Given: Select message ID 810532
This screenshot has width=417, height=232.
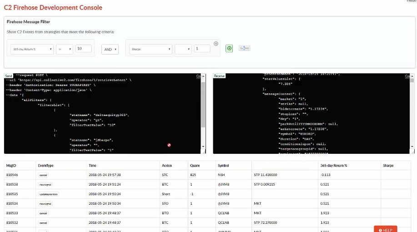Looking at the screenshot, I should (x=12, y=223).
